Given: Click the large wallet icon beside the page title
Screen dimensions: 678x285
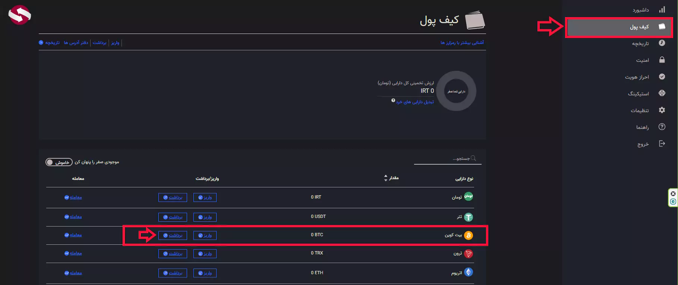Looking at the screenshot, I should click(475, 20).
